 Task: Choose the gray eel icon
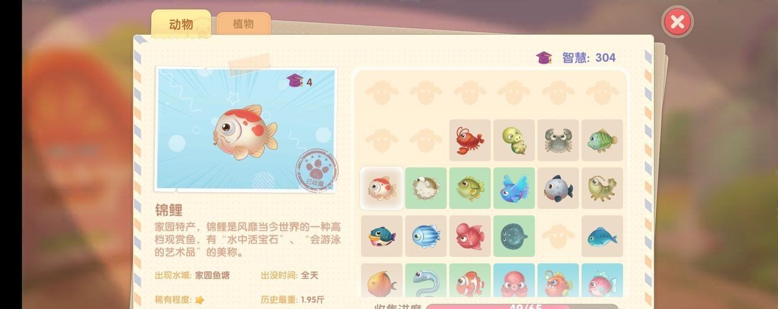[x=426, y=281]
